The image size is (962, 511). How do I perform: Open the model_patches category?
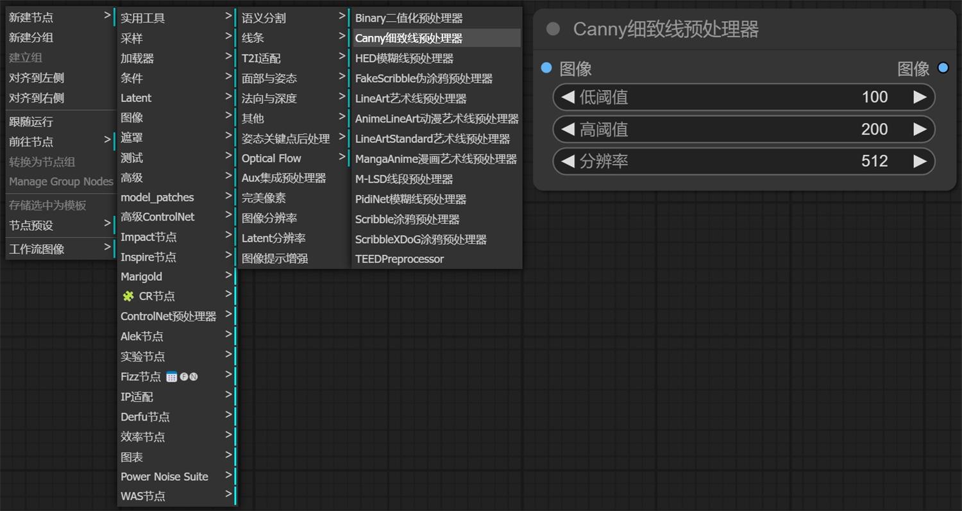(x=176, y=197)
